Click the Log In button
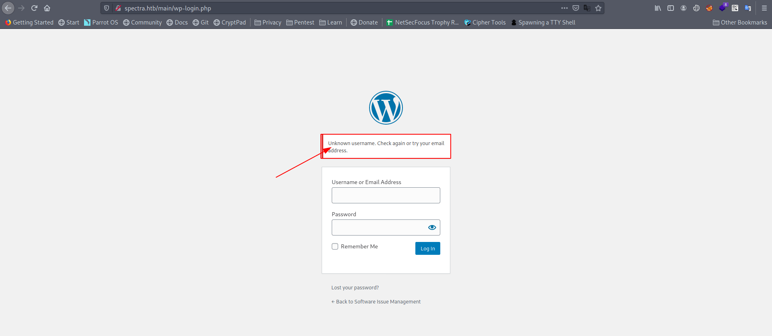The height and width of the screenshot is (336, 772). click(428, 248)
